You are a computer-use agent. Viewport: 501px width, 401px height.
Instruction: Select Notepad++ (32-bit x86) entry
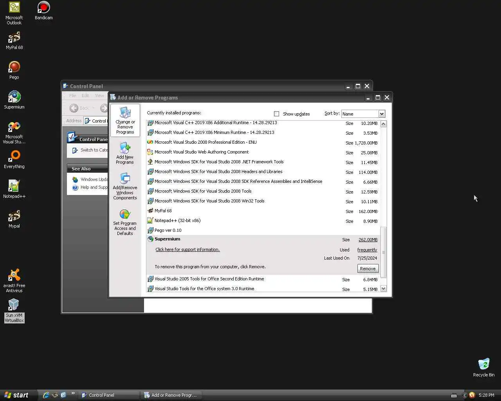(x=262, y=220)
